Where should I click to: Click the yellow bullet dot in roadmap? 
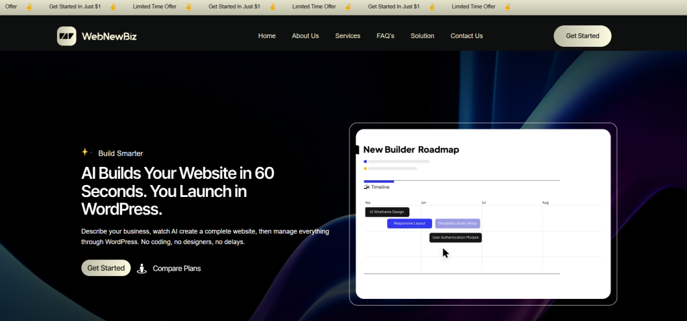[x=366, y=169]
